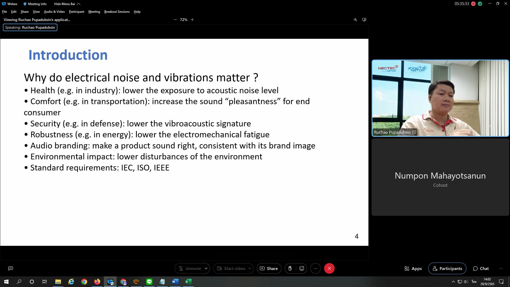
Task: Leave meeting with the red X button
Action: [x=329, y=268]
